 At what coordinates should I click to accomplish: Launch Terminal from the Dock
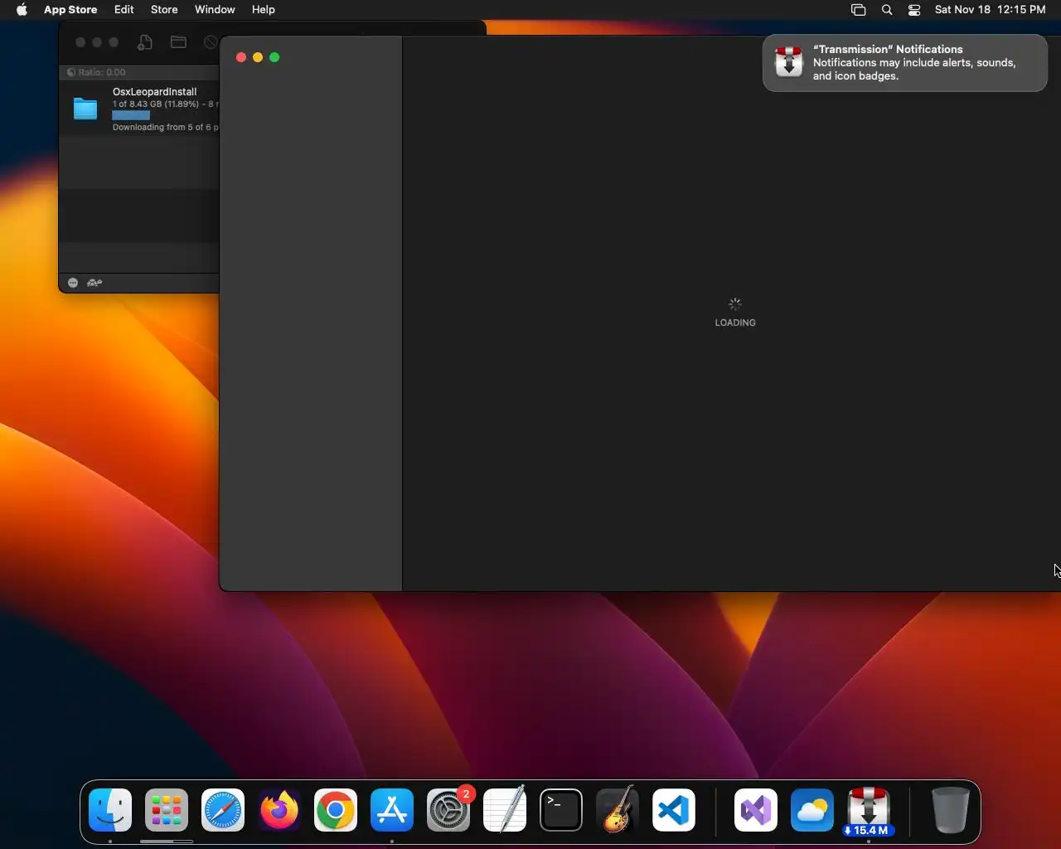pyautogui.click(x=561, y=810)
